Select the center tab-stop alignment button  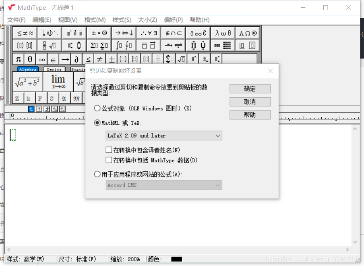tap(39, 109)
